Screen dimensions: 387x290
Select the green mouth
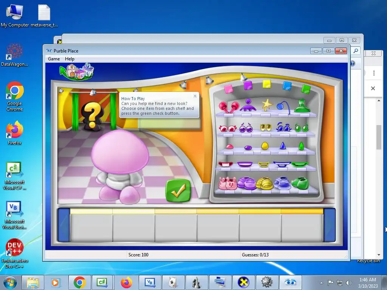300,164
